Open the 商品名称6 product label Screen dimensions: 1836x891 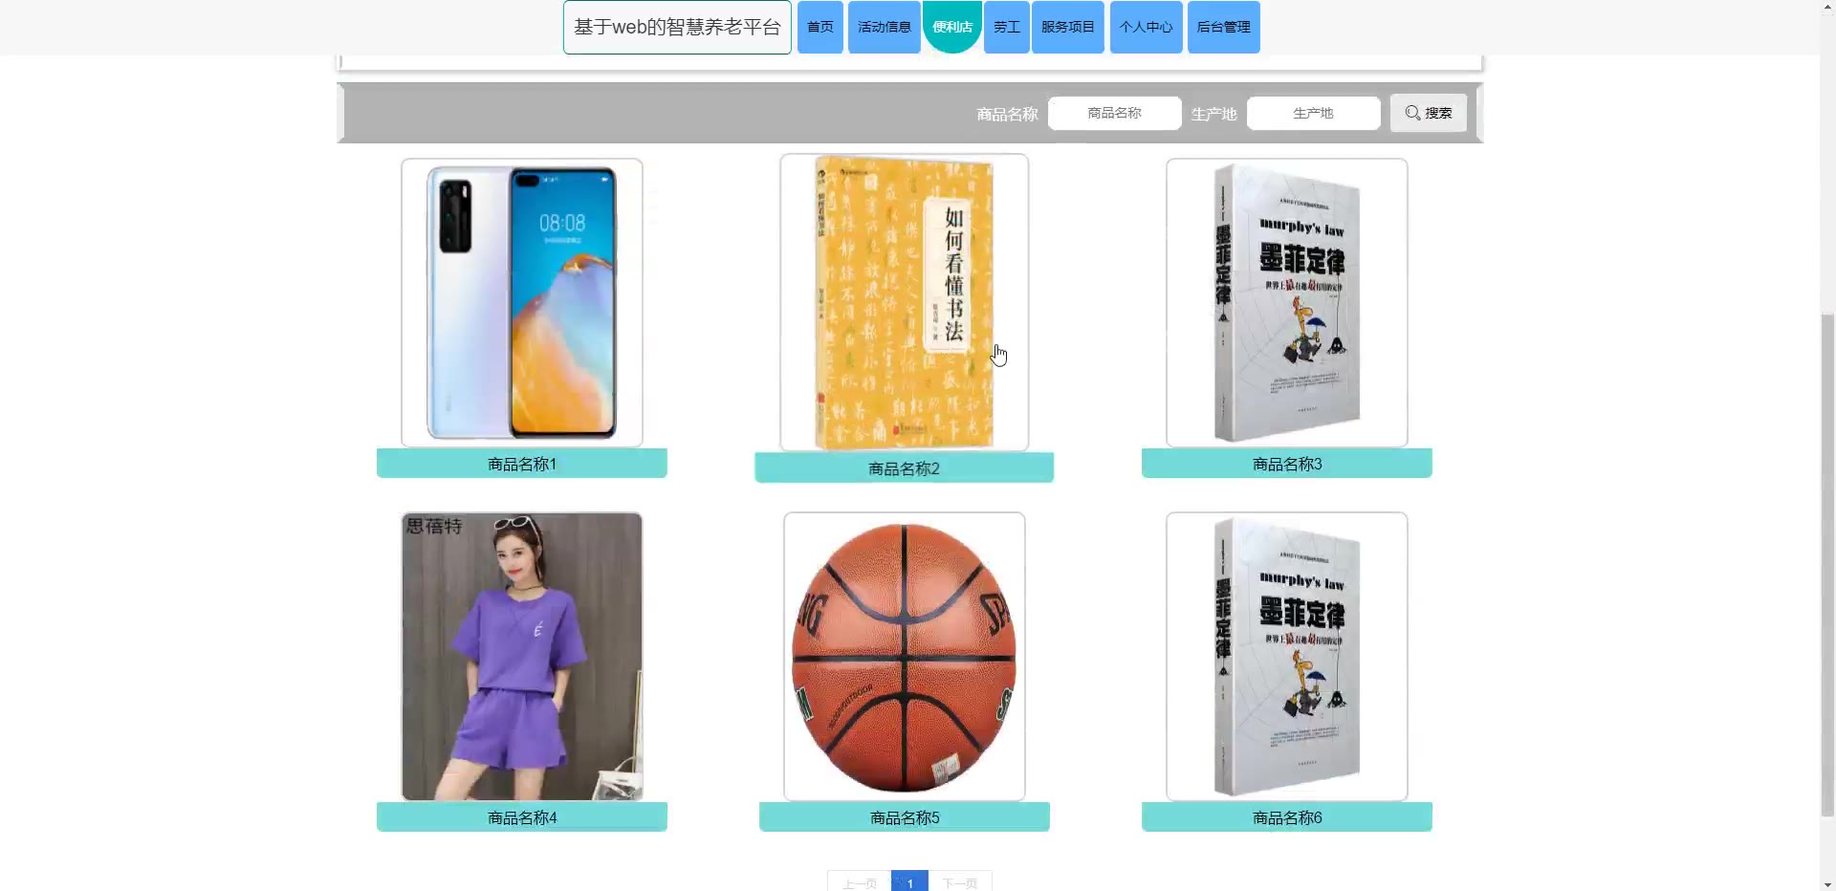tap(1286, 817)
